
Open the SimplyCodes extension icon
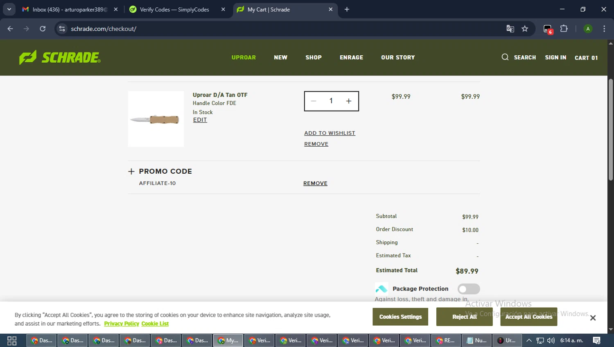tap(548, 29)
